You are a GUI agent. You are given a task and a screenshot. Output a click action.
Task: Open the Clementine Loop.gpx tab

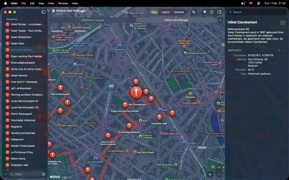[93, 20]
